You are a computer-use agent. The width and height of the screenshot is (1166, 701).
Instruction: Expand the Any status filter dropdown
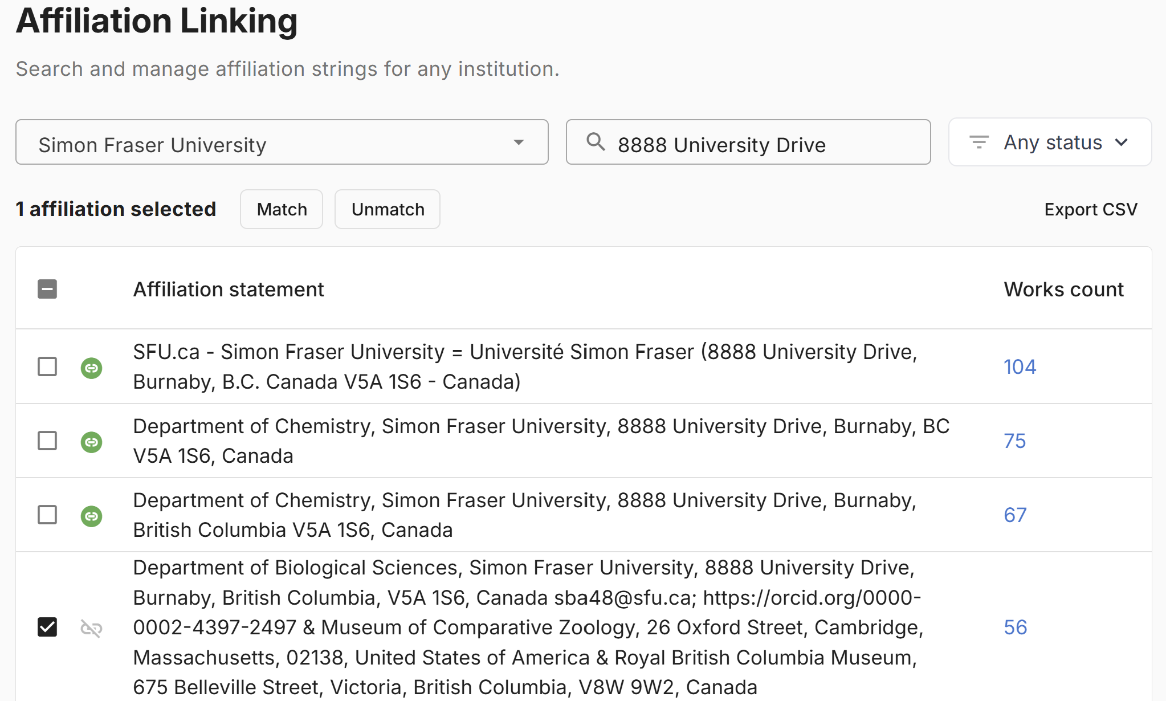point(1050,142)
